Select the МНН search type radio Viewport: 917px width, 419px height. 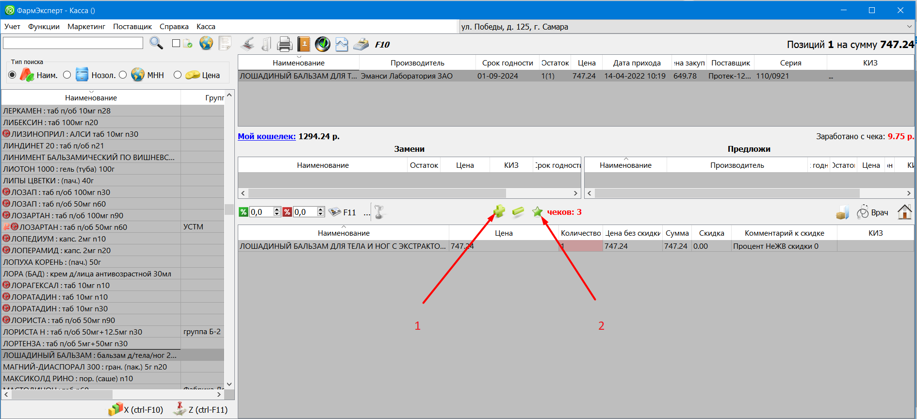point(123,75)
